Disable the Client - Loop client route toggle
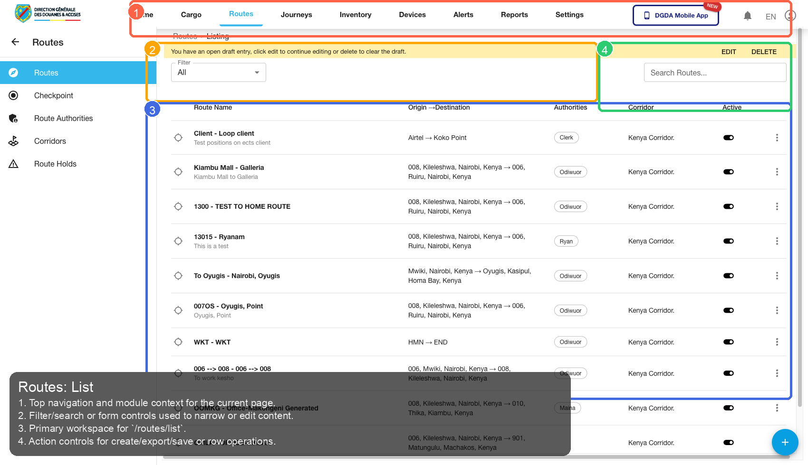 [729, 138]
